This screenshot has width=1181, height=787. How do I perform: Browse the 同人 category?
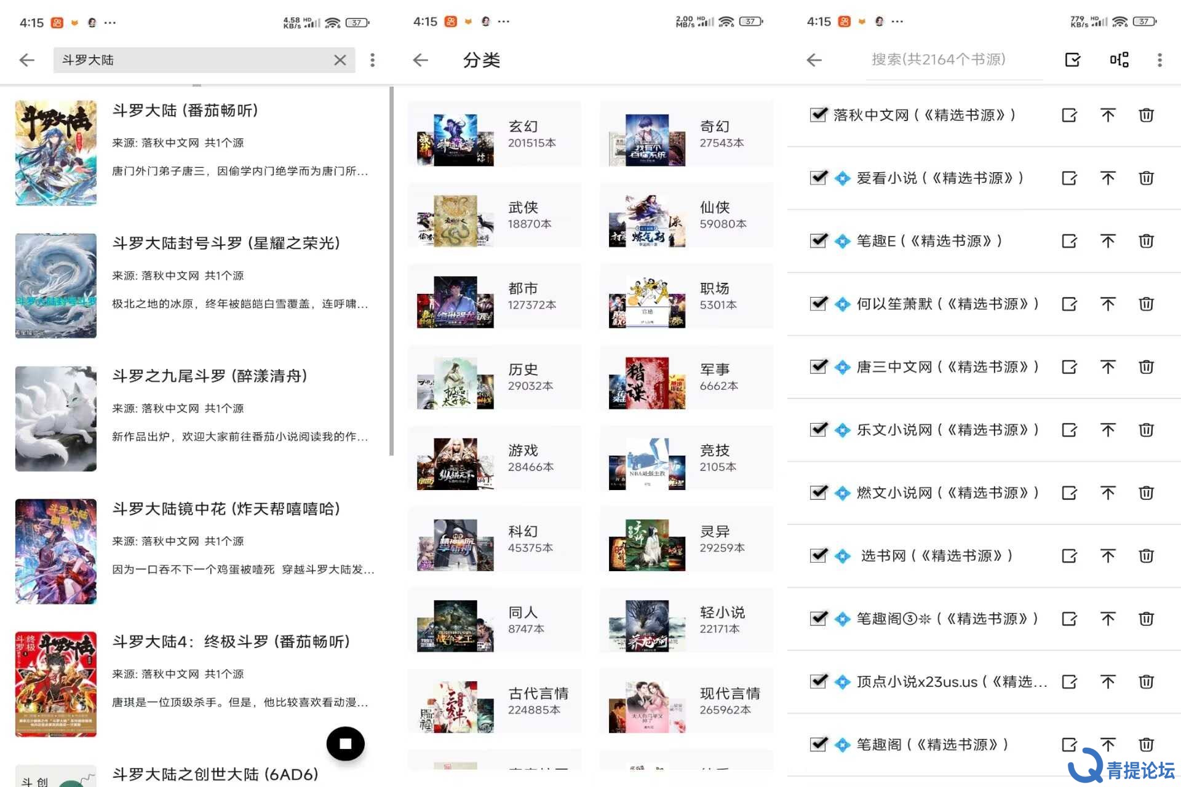[495, 620]
